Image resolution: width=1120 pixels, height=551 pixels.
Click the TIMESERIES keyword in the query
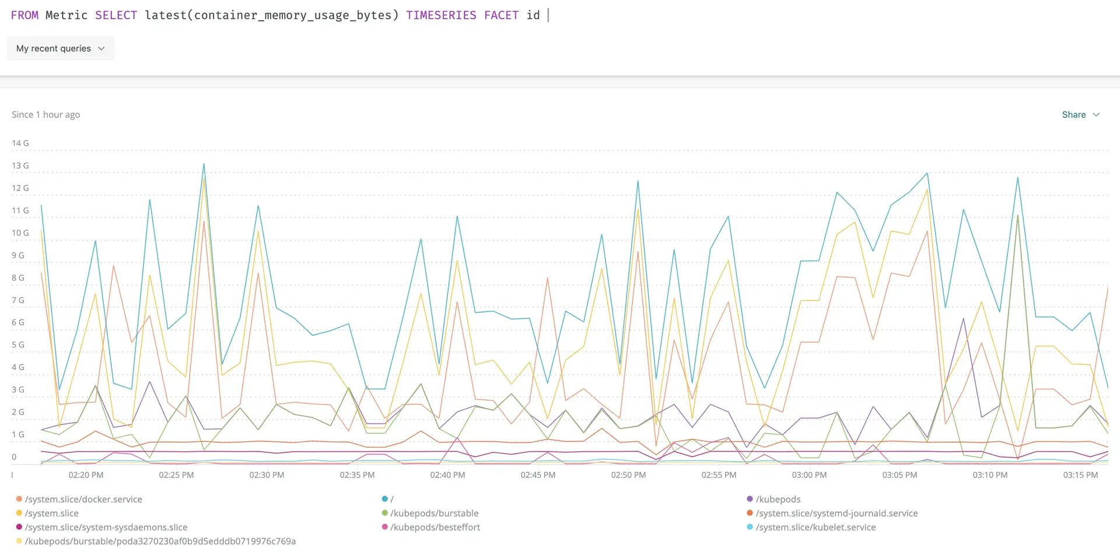[x=441, y=15]
